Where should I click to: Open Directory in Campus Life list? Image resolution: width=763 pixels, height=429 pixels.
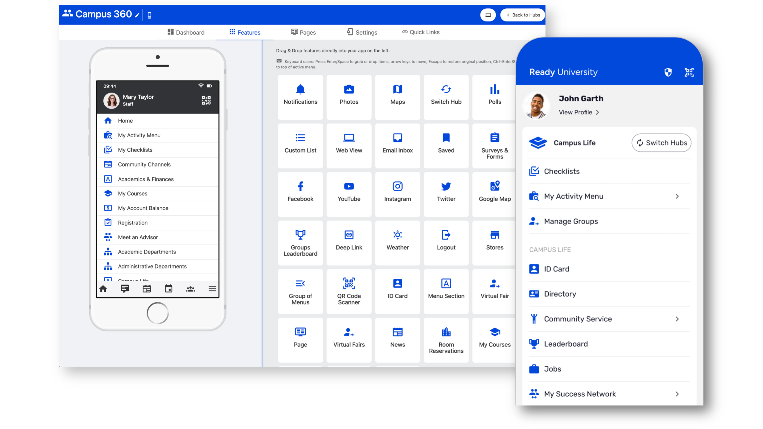(x=609, y=294)
